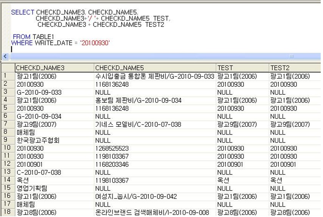Click the 1268525523 cell in CHECKD_NAME5
The width and height of the screenshot is (323, 217).
coord(112,148)
